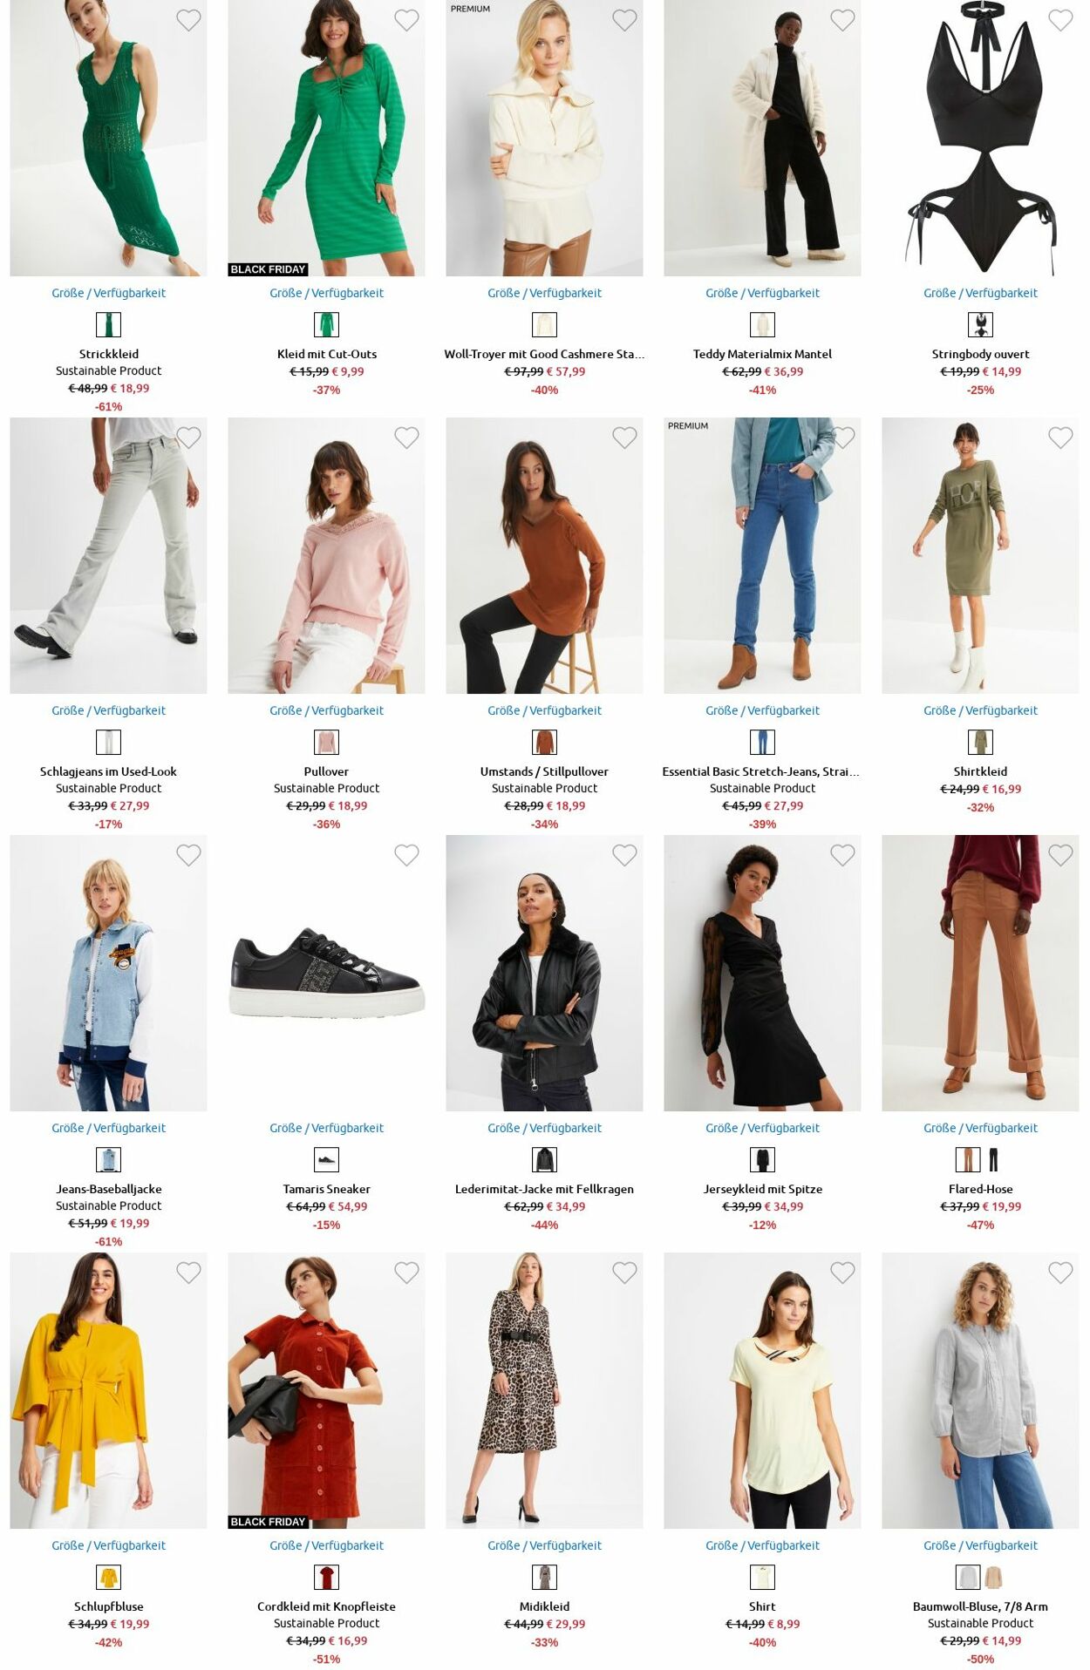Viewport: 1090px width, 1670px height.
Task: Heart the Tamaris Sneaker product
Action: (406, 855)
